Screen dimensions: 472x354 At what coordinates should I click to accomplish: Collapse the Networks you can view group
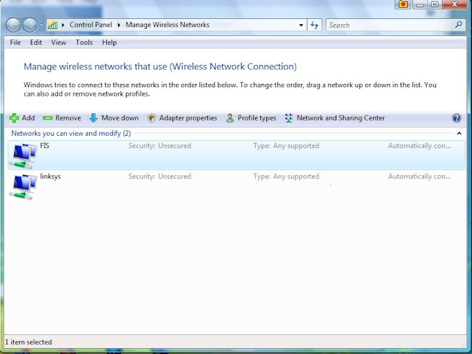[459, 133]
